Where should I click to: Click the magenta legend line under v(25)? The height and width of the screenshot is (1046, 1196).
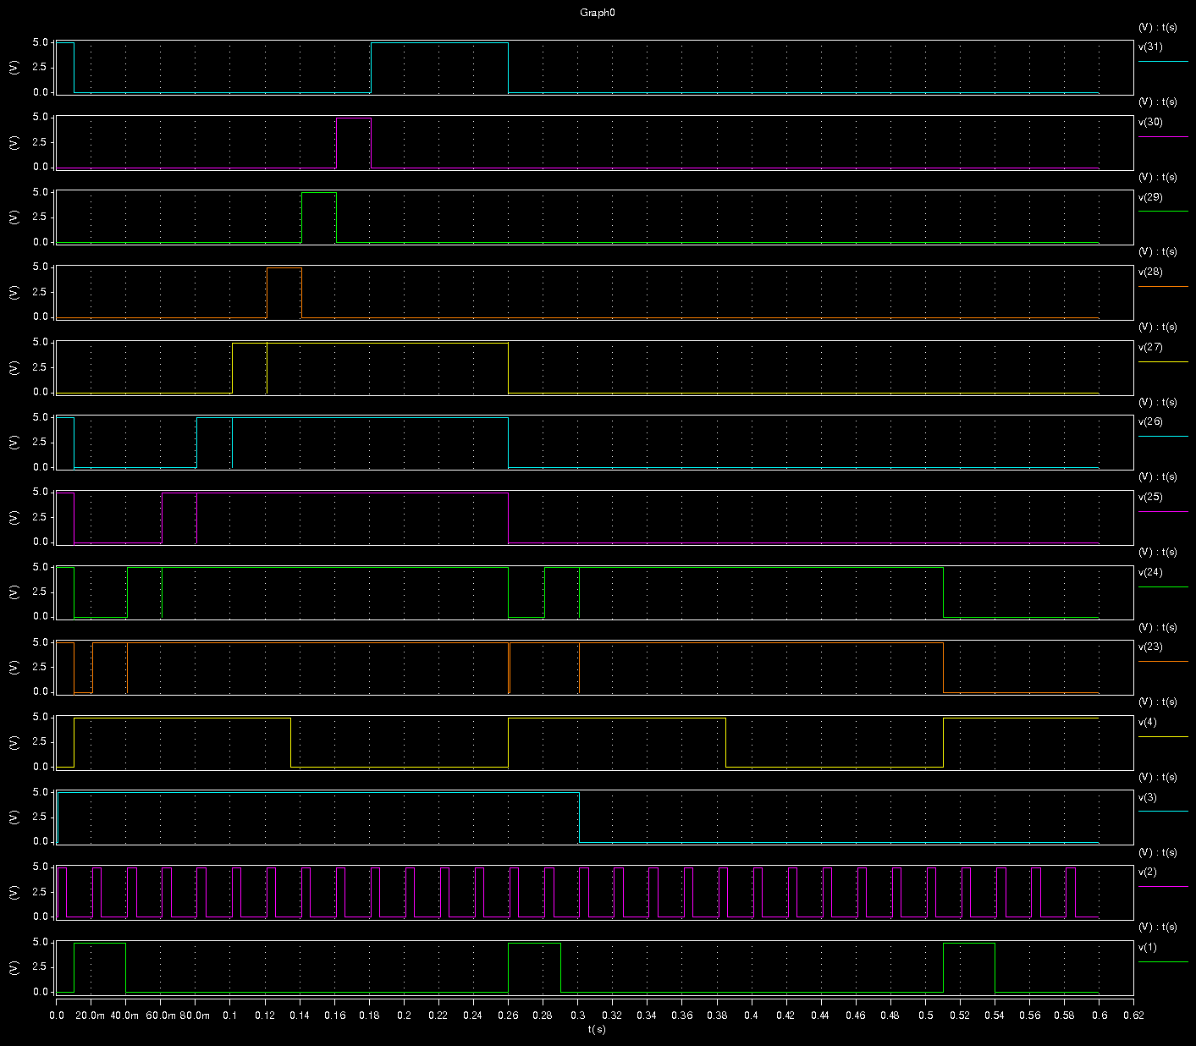click(1163, 512)
